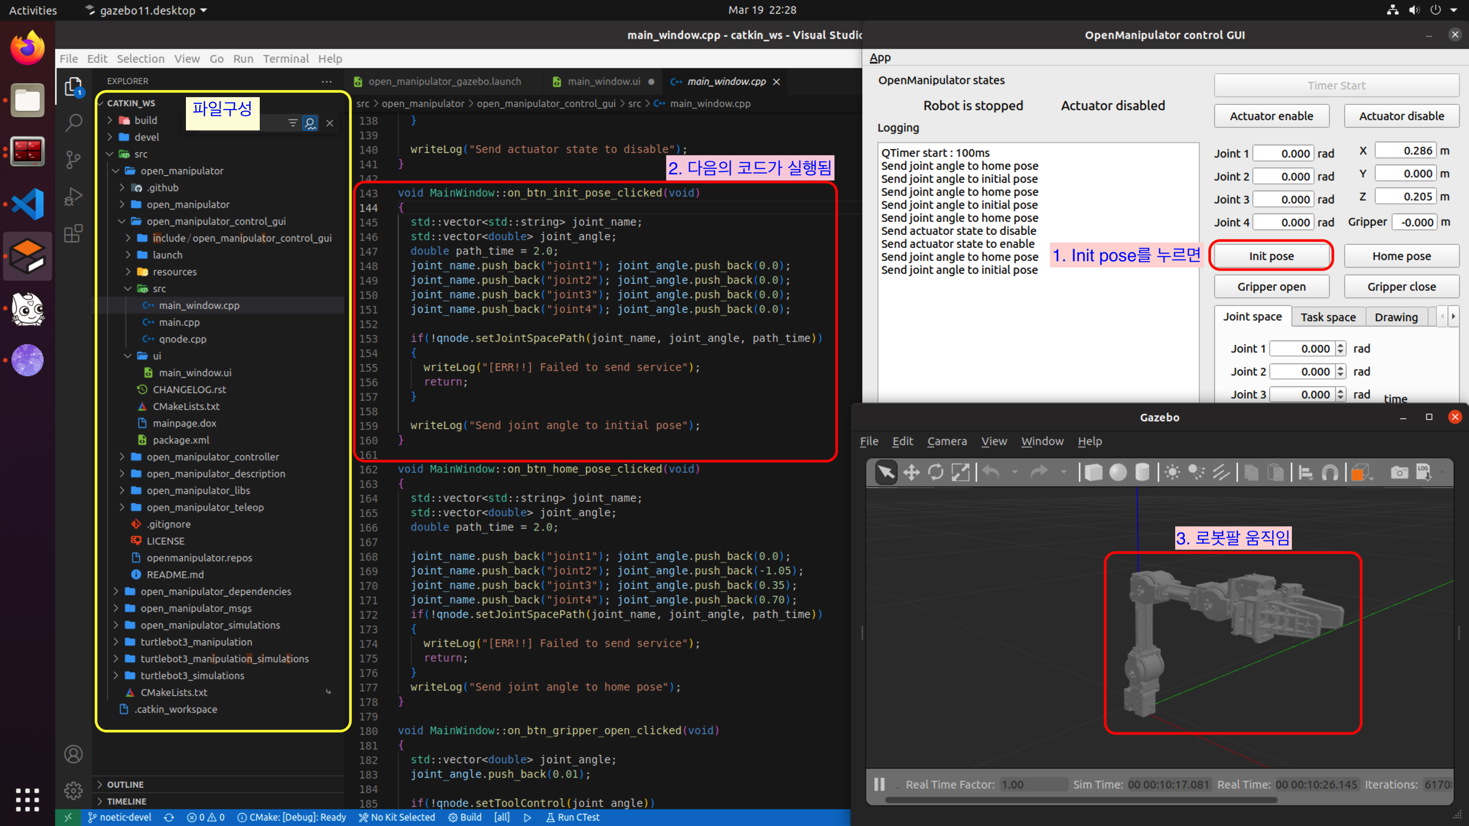
Task: Add a spot light in Gazebo
Action: pyautogui.click(x=1196, y=472)
